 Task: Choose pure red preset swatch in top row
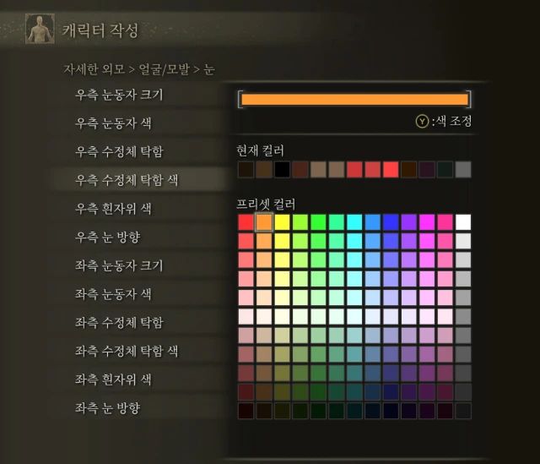(x=246, y=222)
